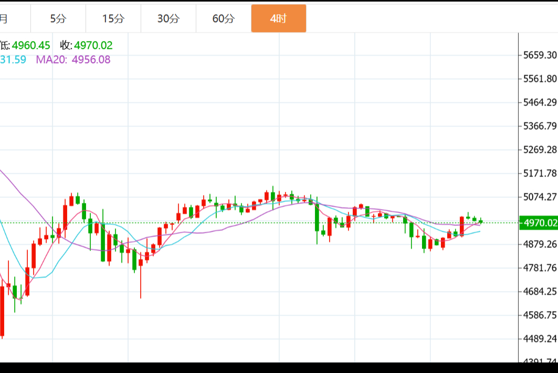Screen dimensions: 558x373
Task: Click the 4489.24 price axis label
Action: click(x=540, y=339)
